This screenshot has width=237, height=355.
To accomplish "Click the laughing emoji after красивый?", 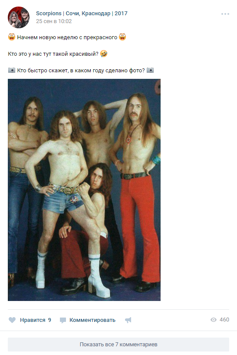I will (104, 54).
